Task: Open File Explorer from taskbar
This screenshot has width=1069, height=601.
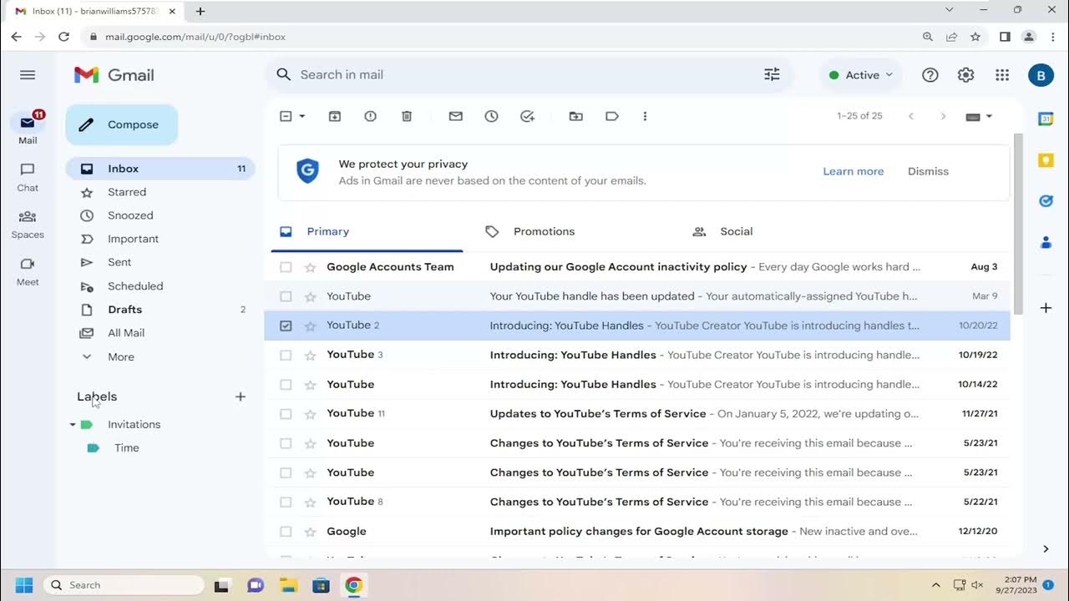Action: click(288, 585)
